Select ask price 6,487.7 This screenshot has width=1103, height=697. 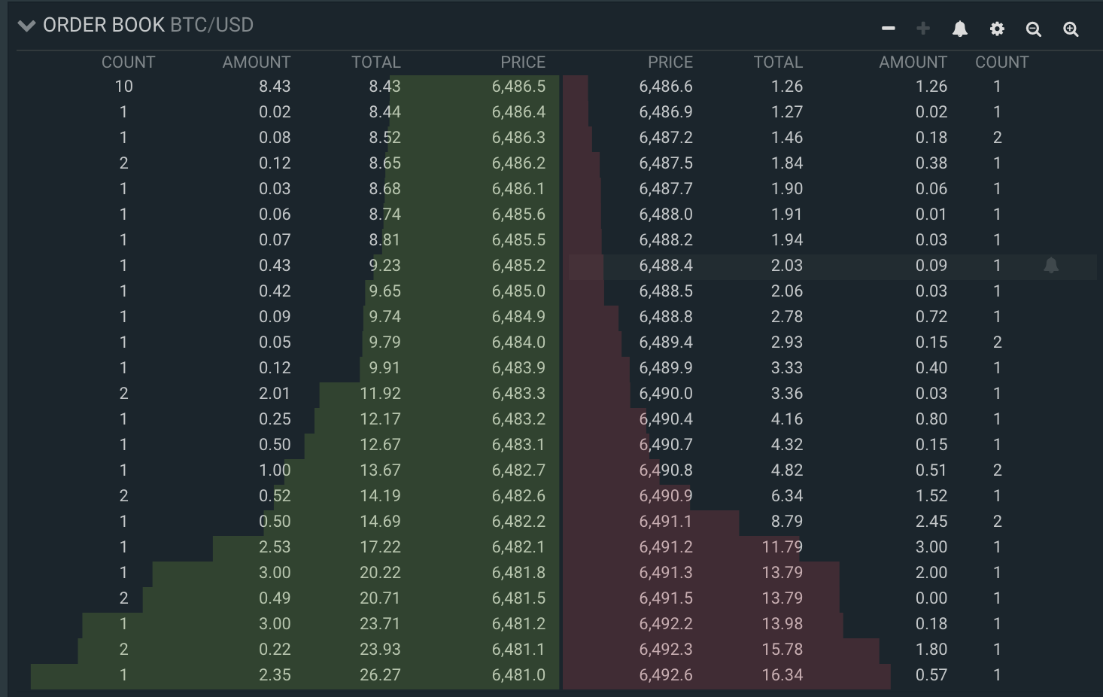tap(666, 189)
